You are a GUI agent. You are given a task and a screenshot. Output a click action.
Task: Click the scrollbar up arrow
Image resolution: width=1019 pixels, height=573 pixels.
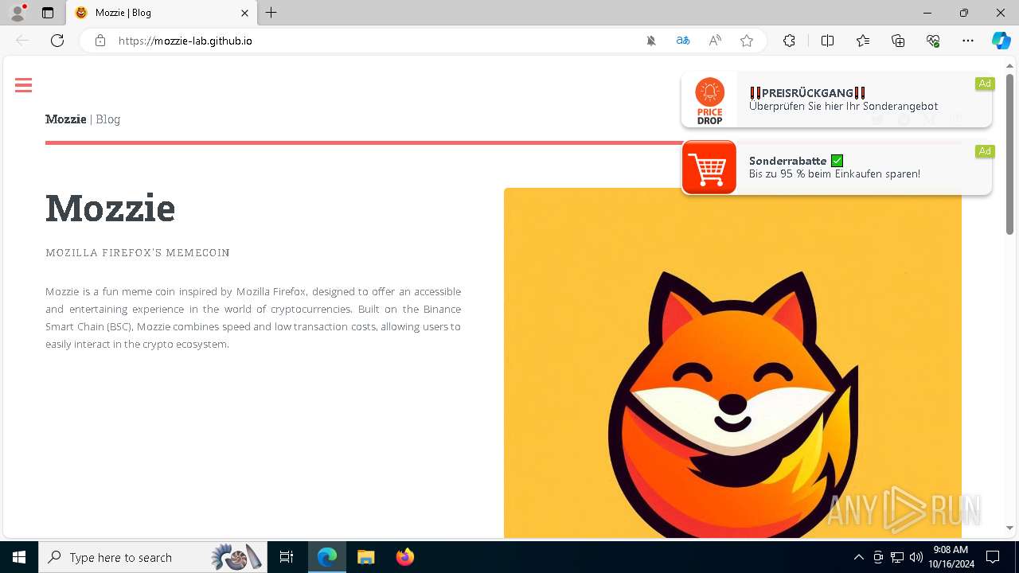pyautogui.click(x=1009, y=65)
